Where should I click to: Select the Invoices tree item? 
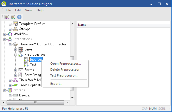(x=36, y=60)
